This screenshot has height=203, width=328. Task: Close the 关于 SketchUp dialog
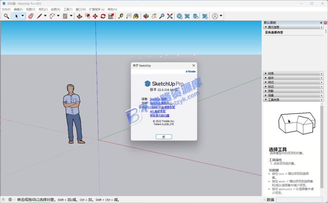coord(194,66)
